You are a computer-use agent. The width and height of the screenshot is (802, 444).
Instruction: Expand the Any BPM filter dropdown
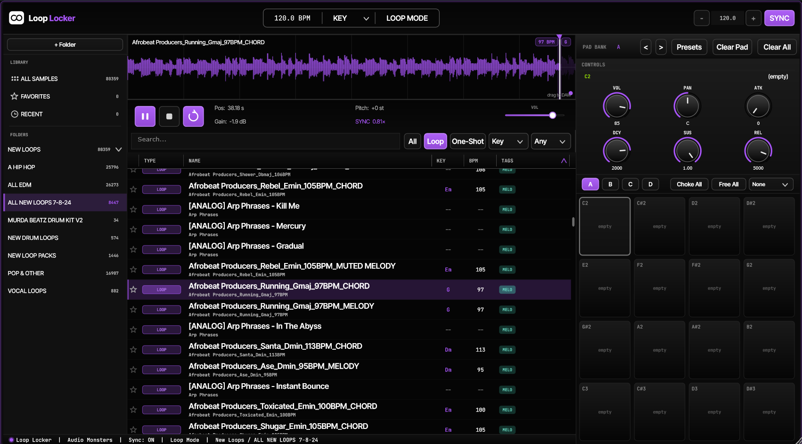[x=551, y=141]
